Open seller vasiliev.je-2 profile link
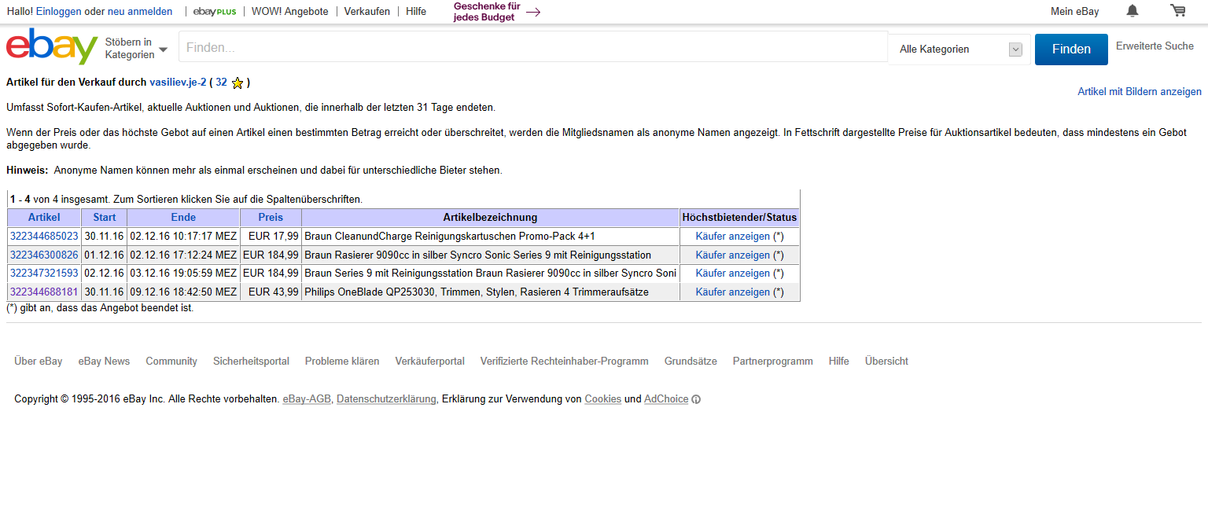Image resolution: width=1208 pixels, height=514 pixels. click(178, 82)
